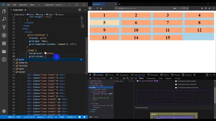Click purple grid overlay color swatch
Viewport: 216px width, 121px height.
pyautogui.click(x=157, y=81)
